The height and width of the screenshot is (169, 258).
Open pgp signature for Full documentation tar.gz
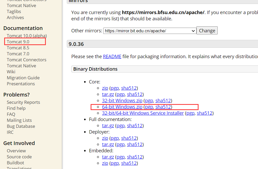tap(120, 126)
